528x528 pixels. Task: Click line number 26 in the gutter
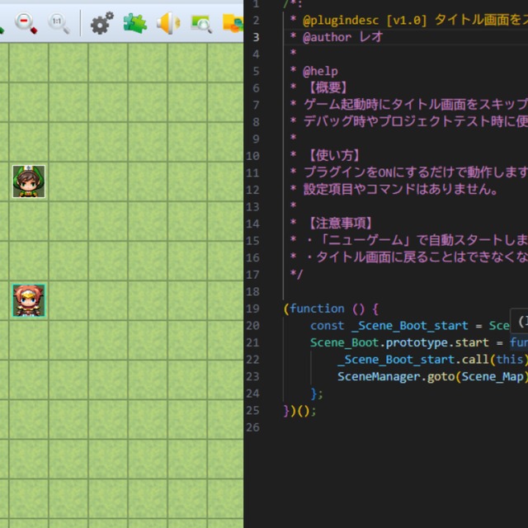point(253,427)
